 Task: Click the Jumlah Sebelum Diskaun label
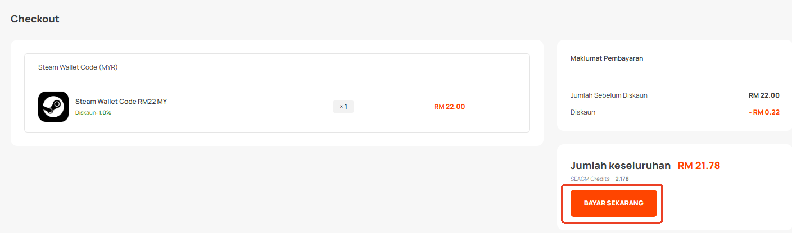point(609,95)
